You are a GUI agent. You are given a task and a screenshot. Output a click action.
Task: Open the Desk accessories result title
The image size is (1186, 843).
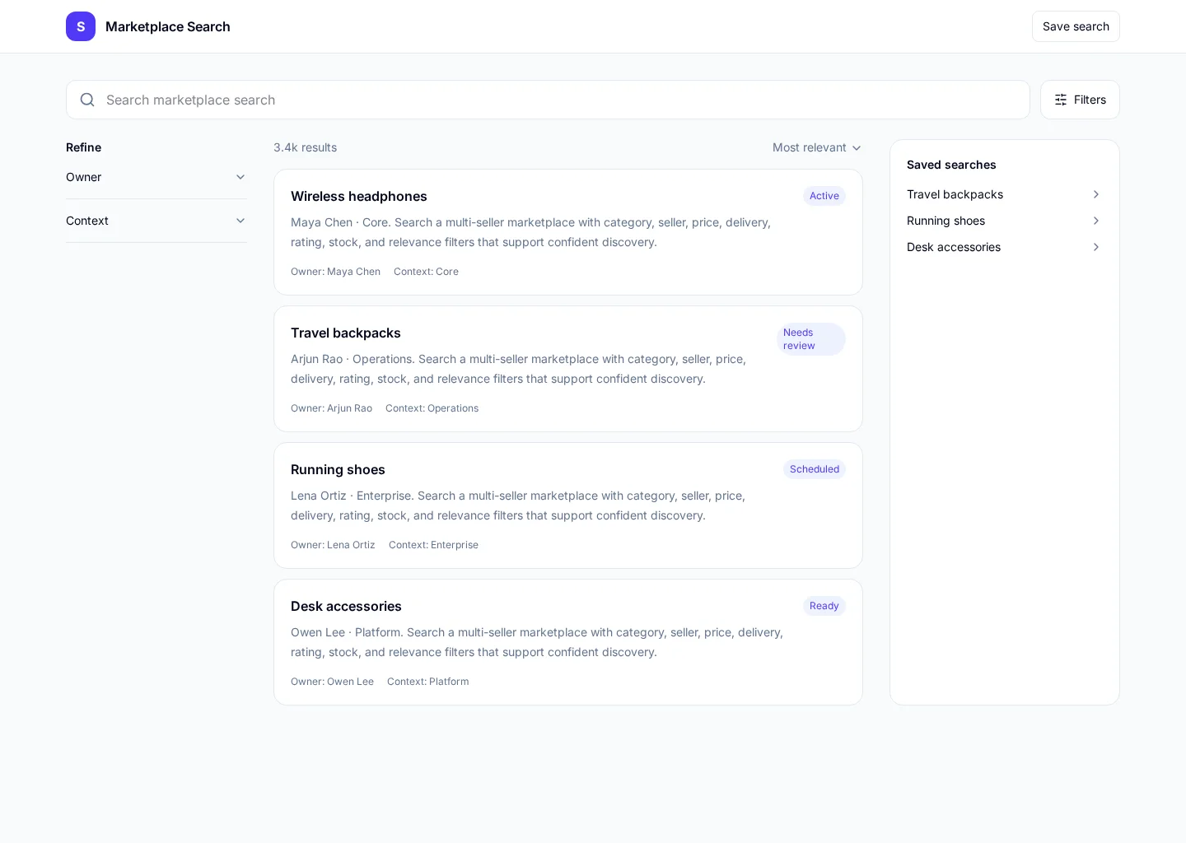346,606
